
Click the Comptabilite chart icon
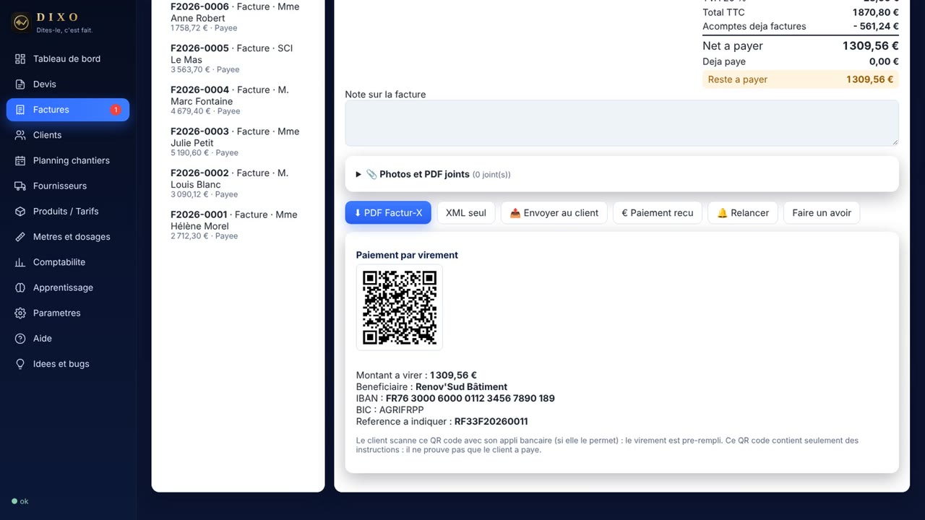coord(20,262)
